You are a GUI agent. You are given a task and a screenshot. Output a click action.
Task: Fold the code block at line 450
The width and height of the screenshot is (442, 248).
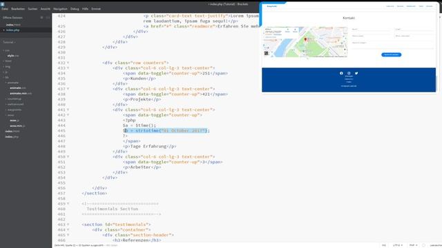coord(68,157)
